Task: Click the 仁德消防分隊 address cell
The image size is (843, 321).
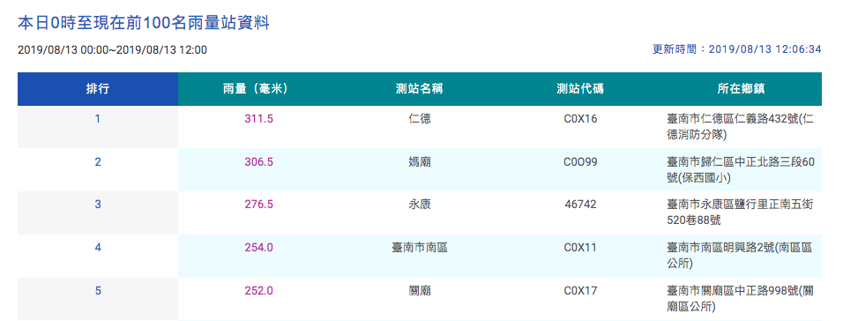Action: pyautogui.click(x=741, y=127)
